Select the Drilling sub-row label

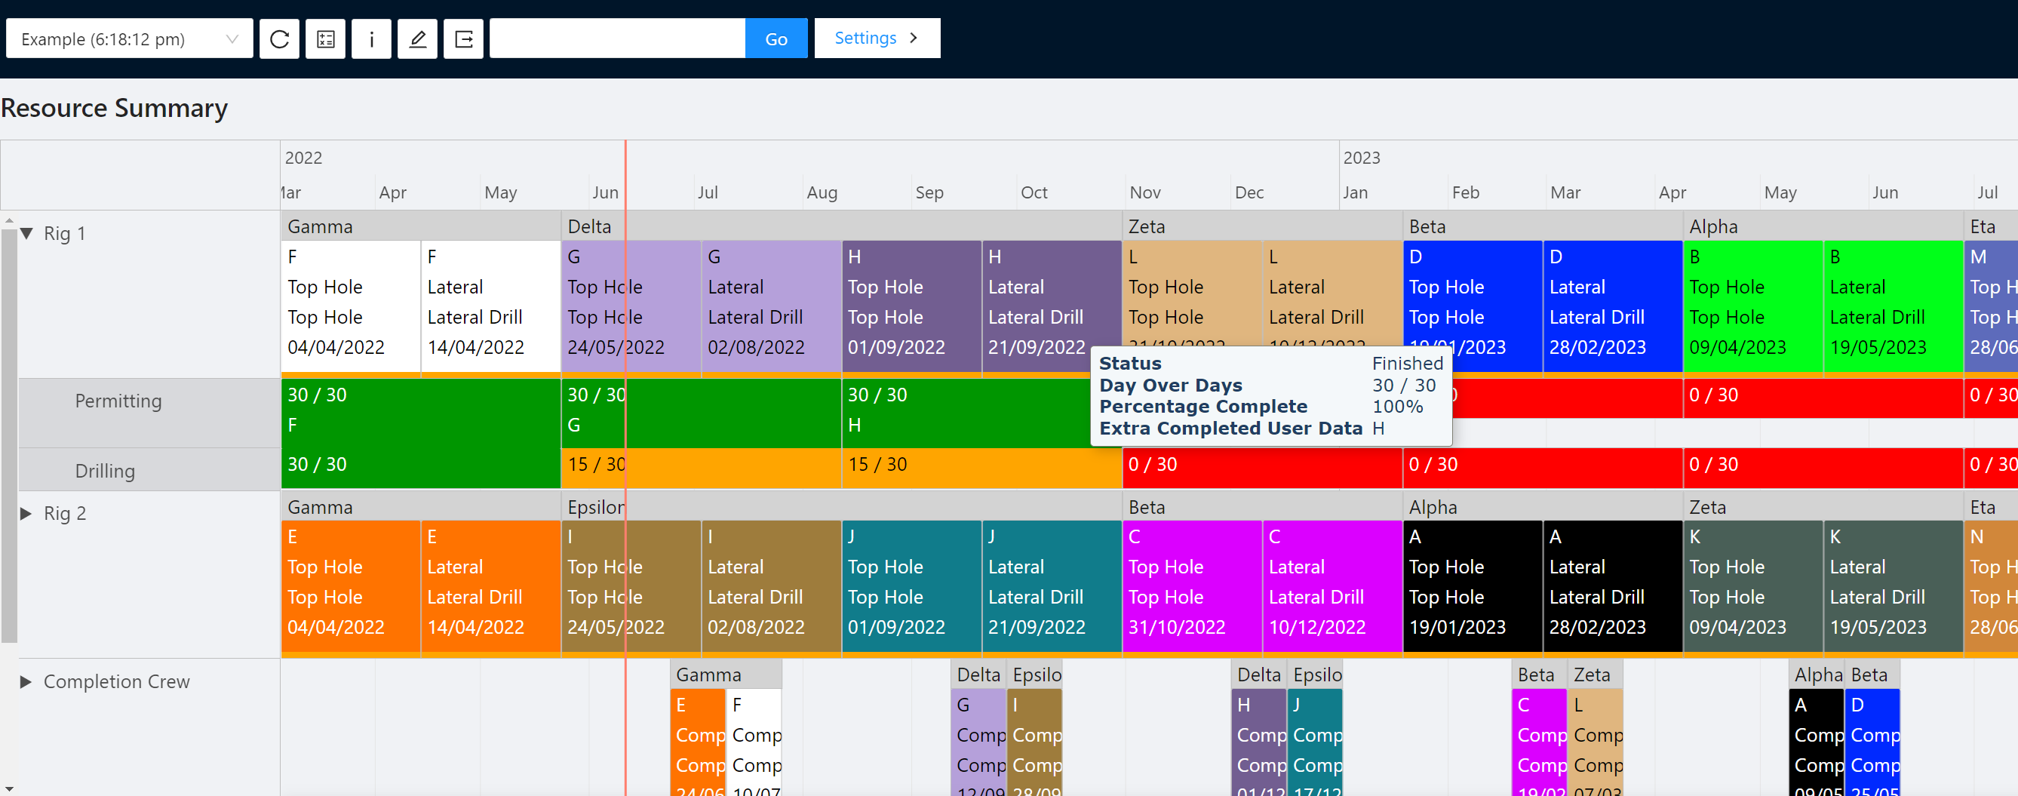[x=105, y=471]
